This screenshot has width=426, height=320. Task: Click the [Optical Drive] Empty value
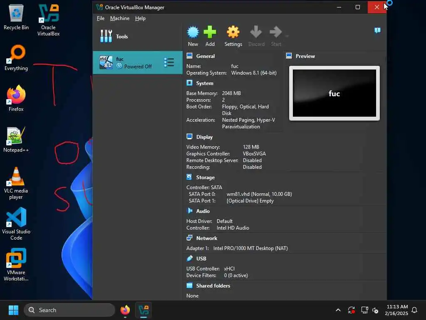[250, 201]
